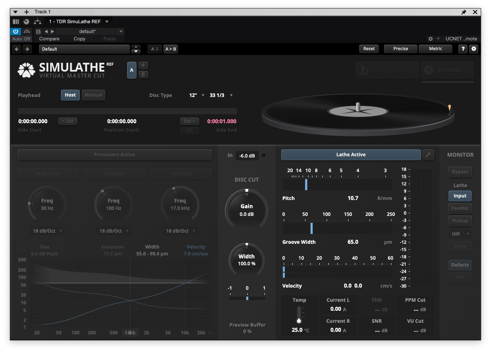This screenshot has height=352, width=491.
Task: Click the Set > side end button
Action: (x=189, y=121)
